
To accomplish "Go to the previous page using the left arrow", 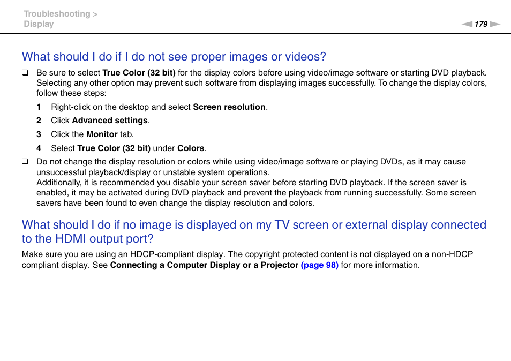I will [x=467, y=24].
